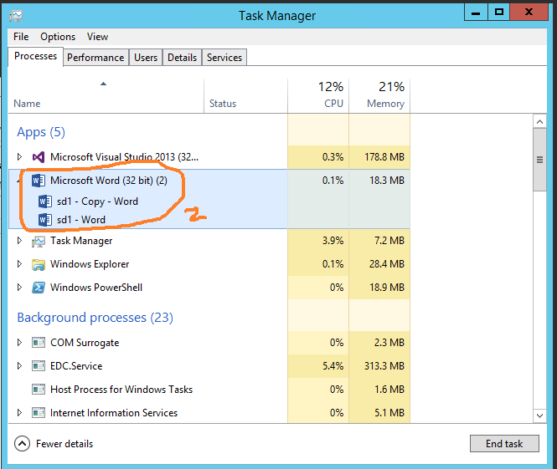Click the Microsoft Word (32 bit) group icon
This screenshot has height=469, width=557.
point(39,181)
